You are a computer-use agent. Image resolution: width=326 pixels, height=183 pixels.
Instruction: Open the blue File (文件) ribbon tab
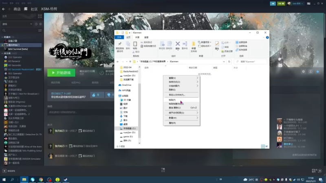coord(119,37)
